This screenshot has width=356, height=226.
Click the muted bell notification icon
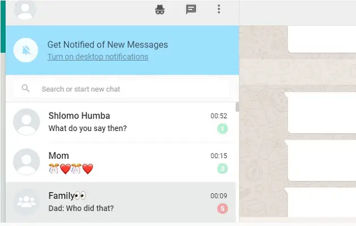point(26,50)
